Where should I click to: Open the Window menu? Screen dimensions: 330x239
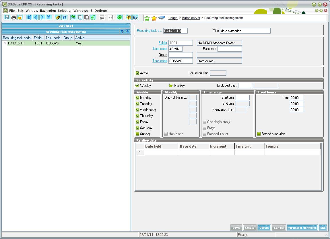point(32,11)
